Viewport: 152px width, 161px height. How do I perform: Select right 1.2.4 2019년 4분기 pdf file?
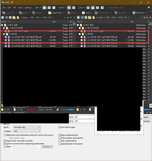coord(102,46)
